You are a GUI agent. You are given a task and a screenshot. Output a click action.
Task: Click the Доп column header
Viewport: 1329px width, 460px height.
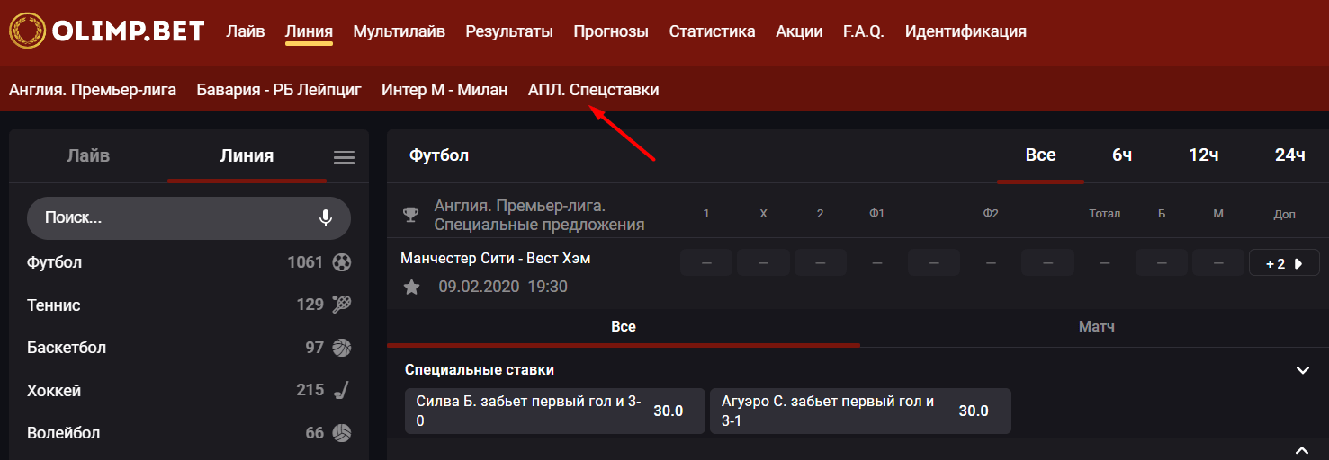pos(1285,214)
